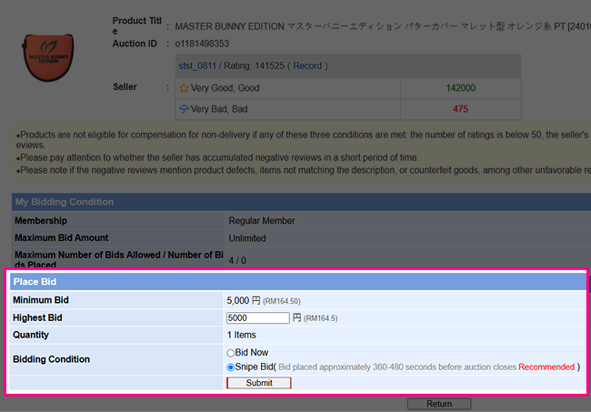Click the red Recommended text
Image resolution: width=591 pixels, height=412 pixels.
pyautogui.click(x=546, y=367)
